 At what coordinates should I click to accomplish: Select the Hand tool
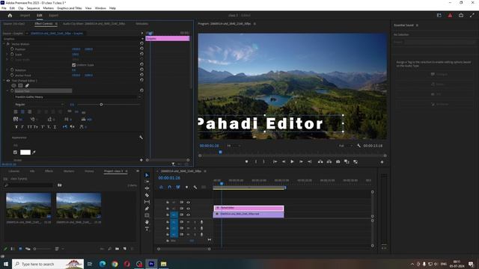point(147,222)
